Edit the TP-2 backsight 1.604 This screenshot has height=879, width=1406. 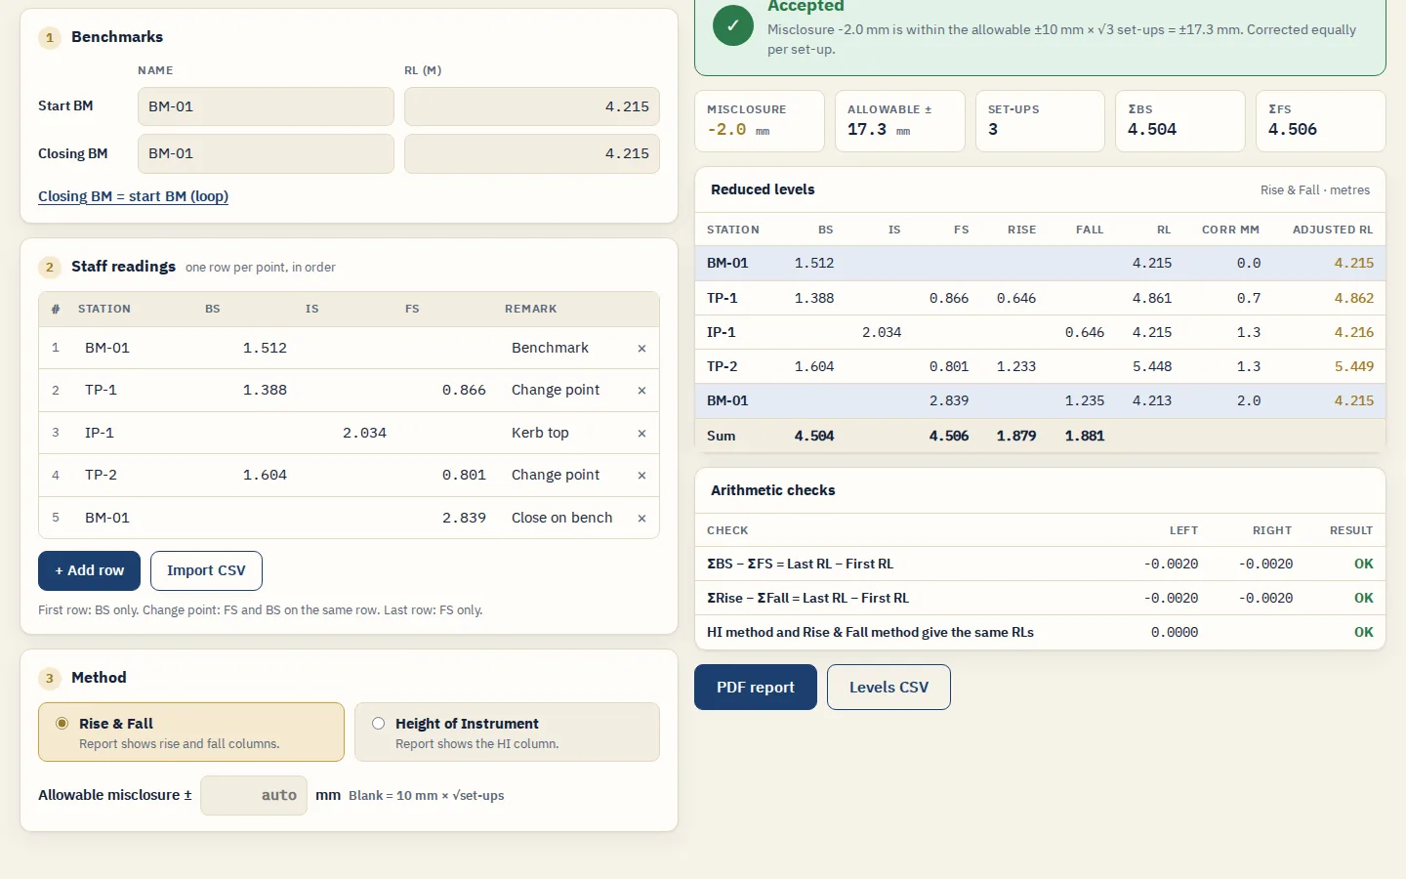tap(245, 476)
